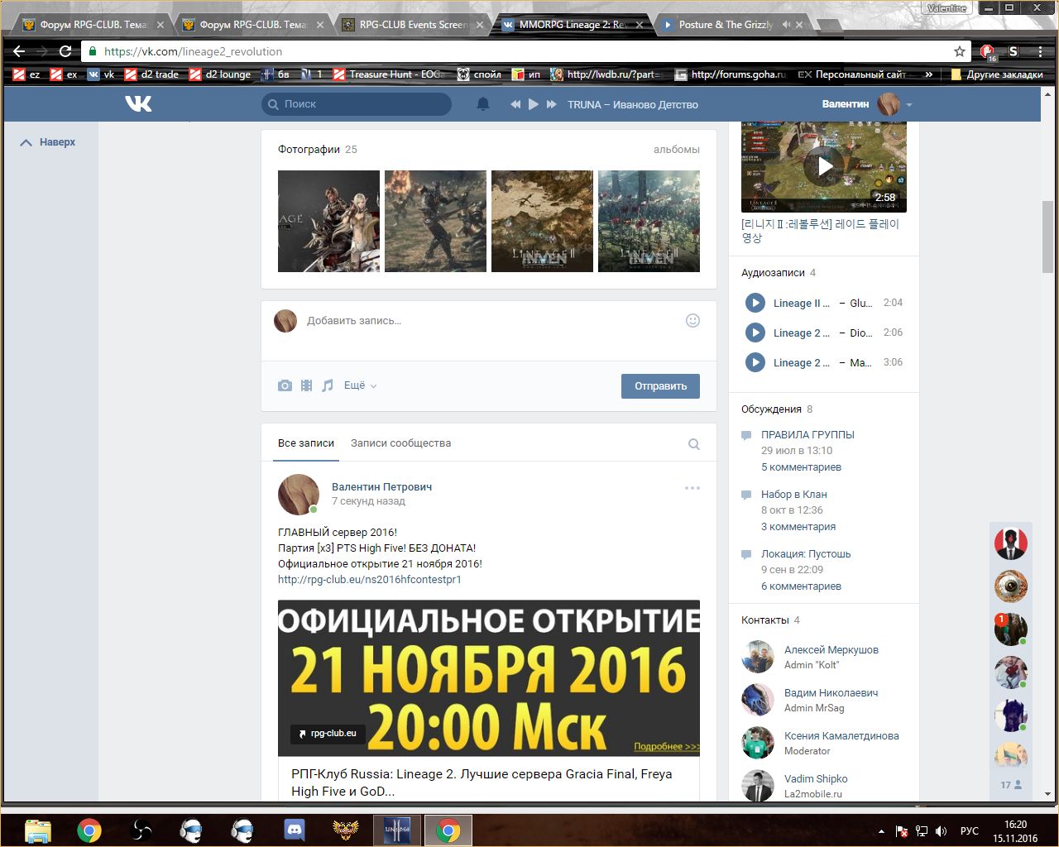Open Алексей Меркушов's contact profile

(831, 650)
